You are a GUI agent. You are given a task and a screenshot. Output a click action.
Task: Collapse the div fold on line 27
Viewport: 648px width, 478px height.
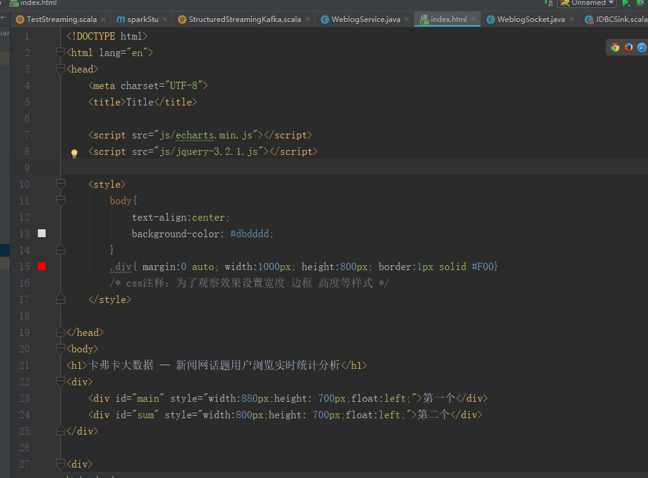point(60,463)
